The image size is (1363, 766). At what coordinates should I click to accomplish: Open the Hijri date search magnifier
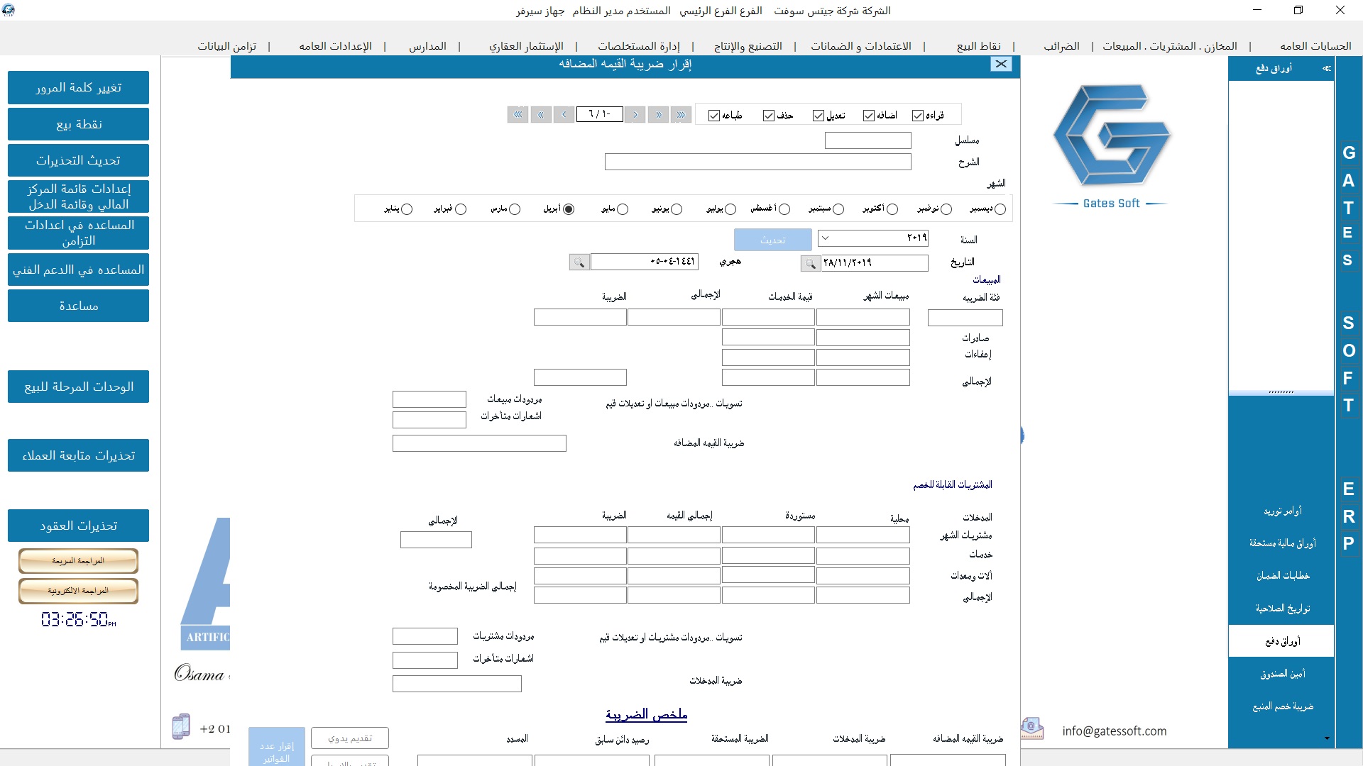579,262
